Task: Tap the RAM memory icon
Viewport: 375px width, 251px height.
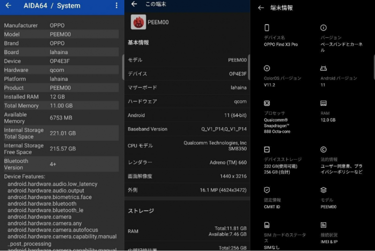Action: click(x=323, y=103)
